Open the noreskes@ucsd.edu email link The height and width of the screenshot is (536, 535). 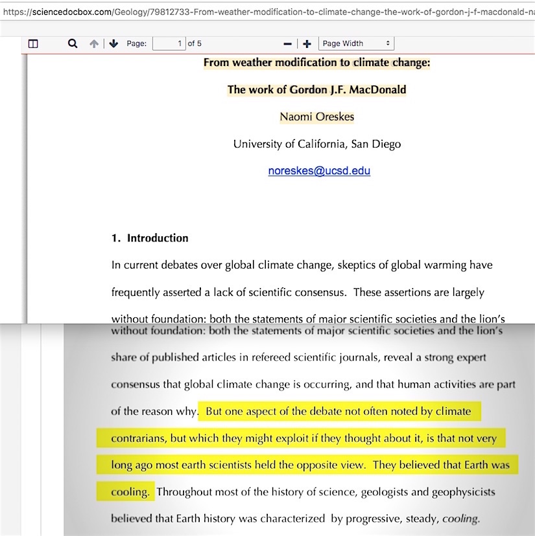tap(319, 172)
